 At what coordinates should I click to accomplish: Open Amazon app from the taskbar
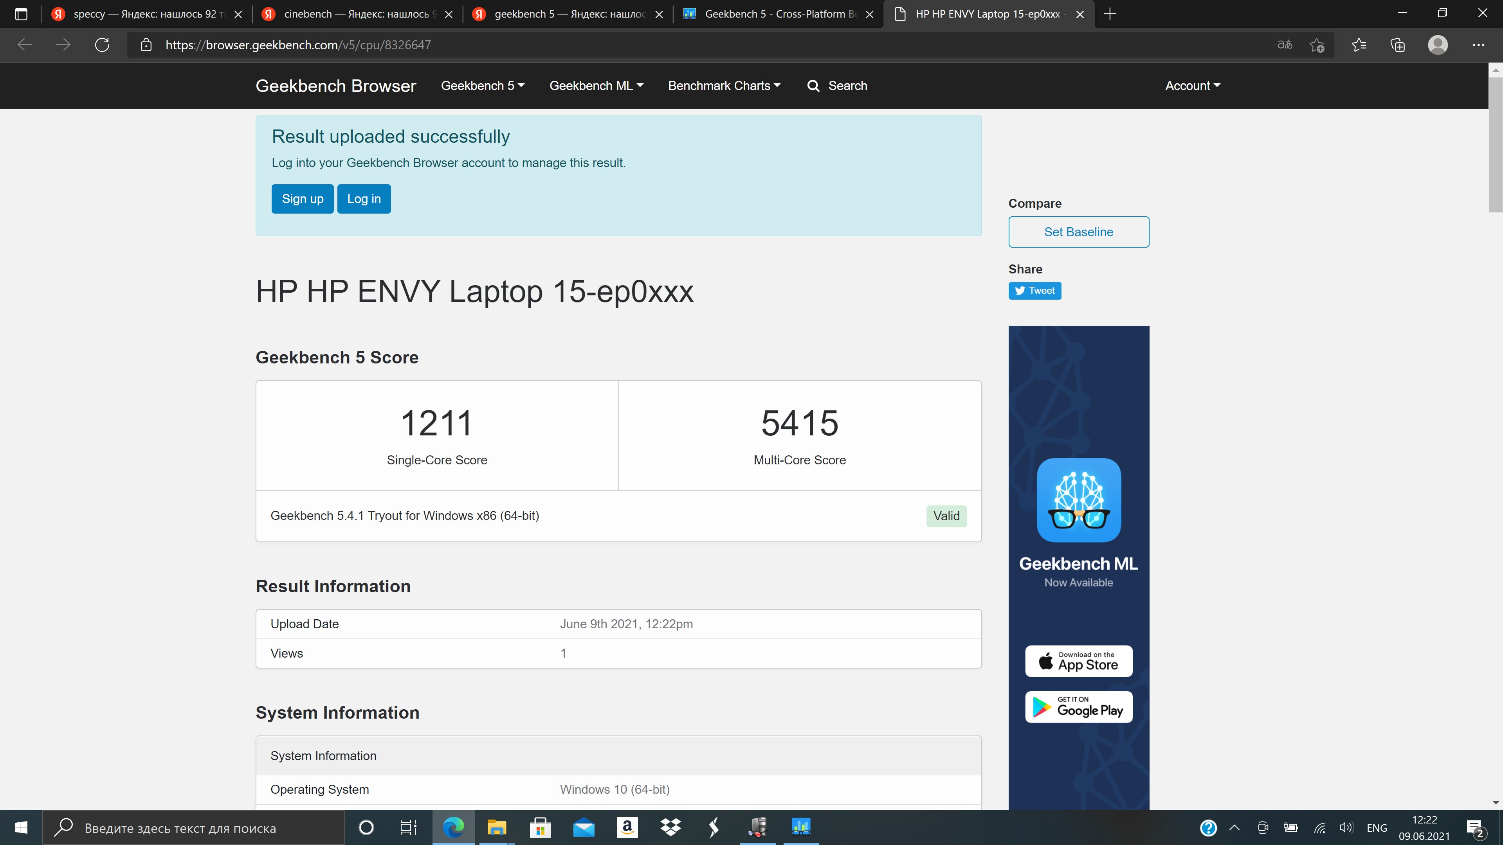(x=627, y=827)
